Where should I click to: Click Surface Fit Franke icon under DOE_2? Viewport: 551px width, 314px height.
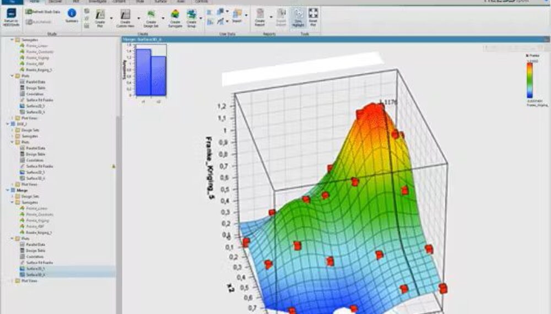pyautogui.click(x=22, y=166)
